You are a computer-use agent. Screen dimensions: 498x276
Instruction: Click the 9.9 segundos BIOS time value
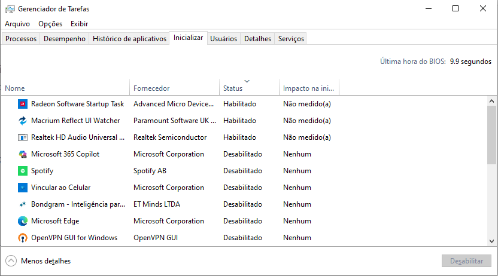470,62
